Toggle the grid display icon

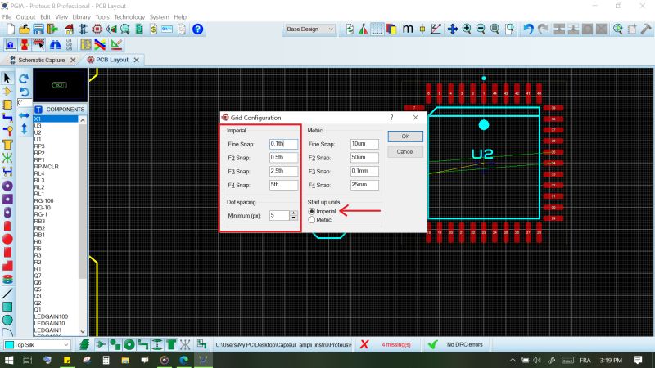377,29
